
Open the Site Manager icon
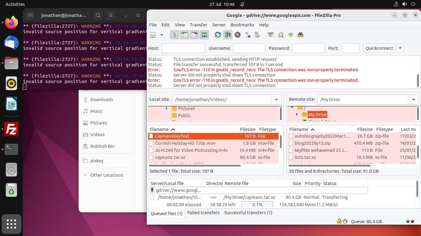(x=153, y=35)
